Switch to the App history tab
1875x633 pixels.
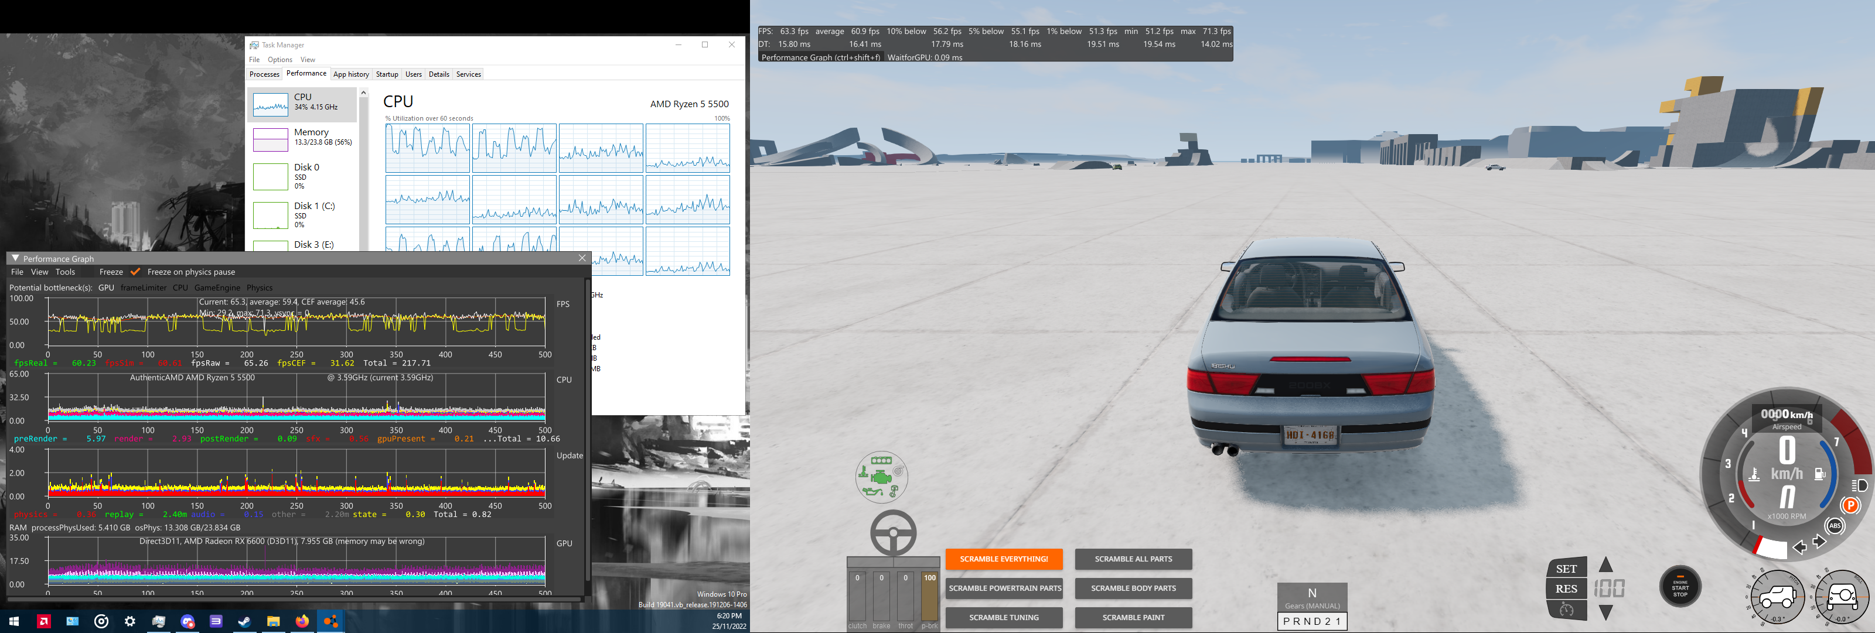pyautogui.click(x=351, y=74)
